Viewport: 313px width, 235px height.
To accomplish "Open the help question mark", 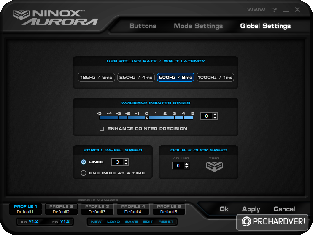I will point(275,10).
